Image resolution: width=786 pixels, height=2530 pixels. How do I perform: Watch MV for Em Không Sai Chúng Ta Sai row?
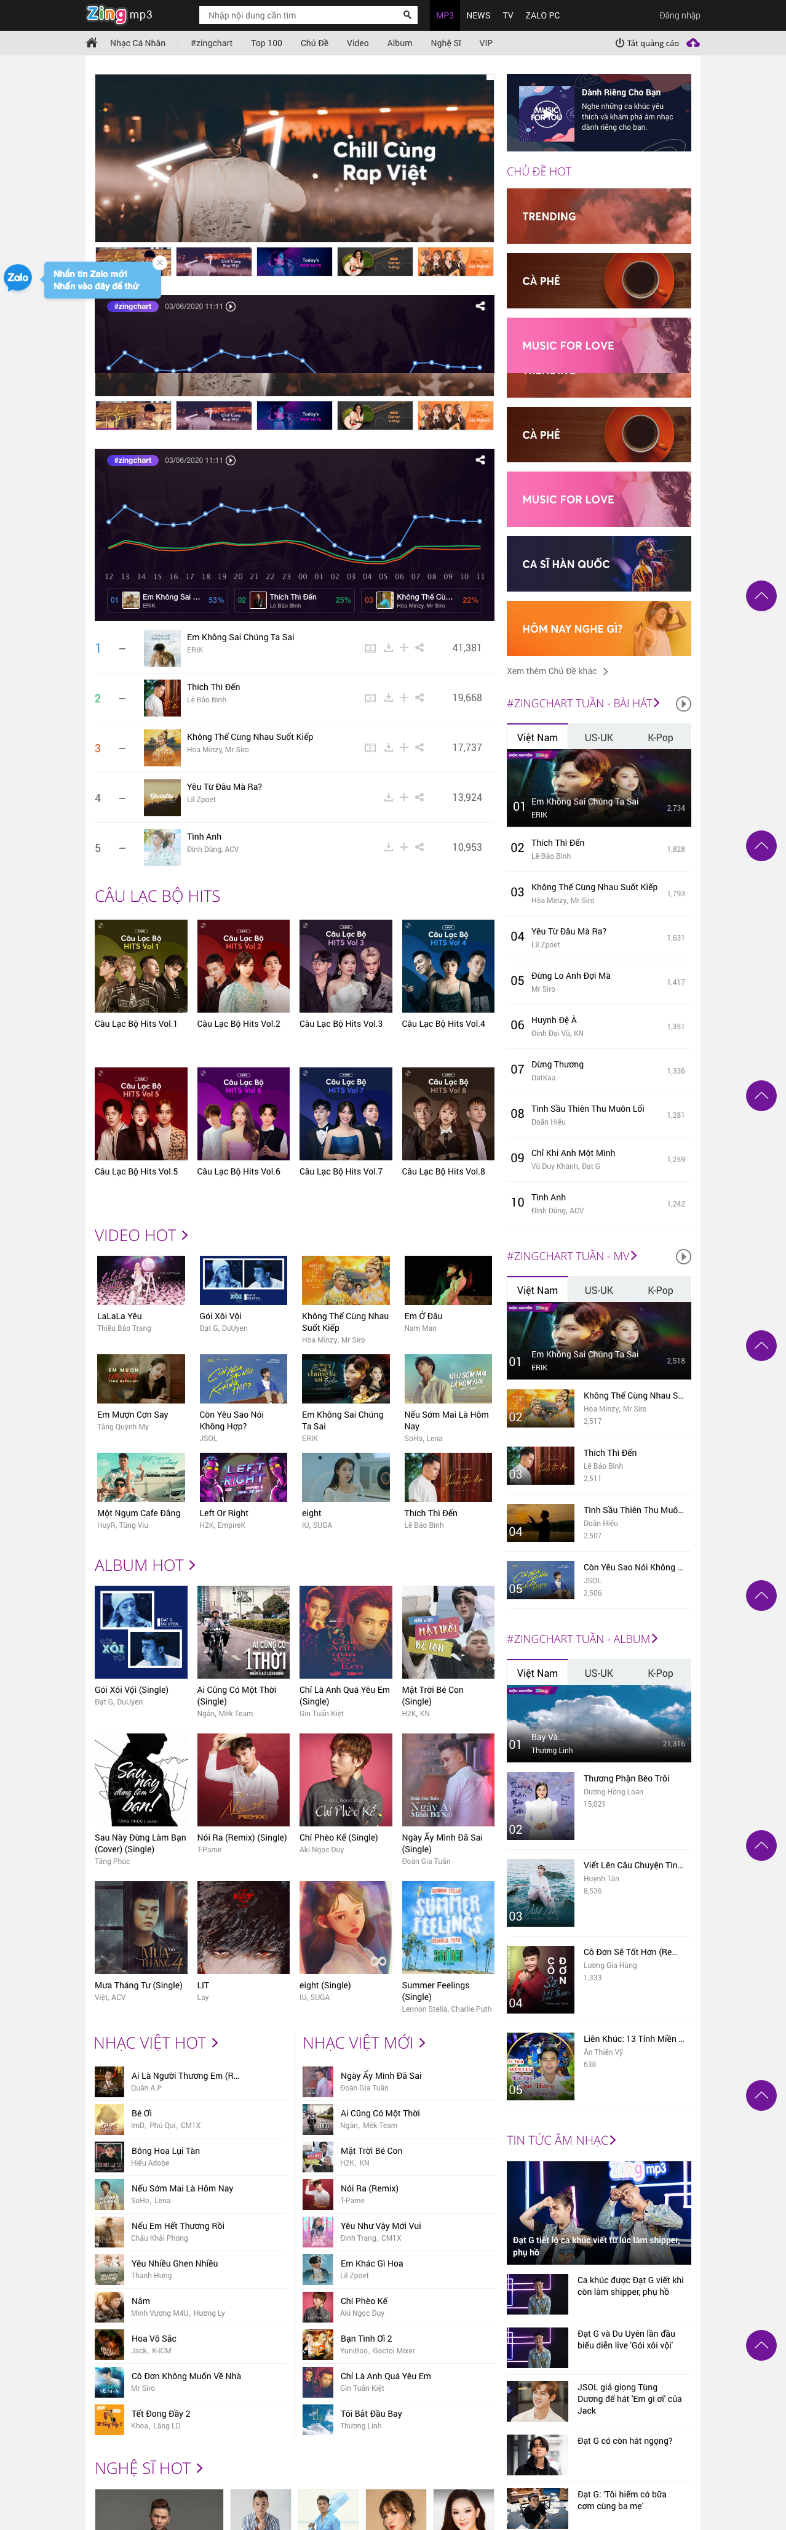[x=370, y=648]
